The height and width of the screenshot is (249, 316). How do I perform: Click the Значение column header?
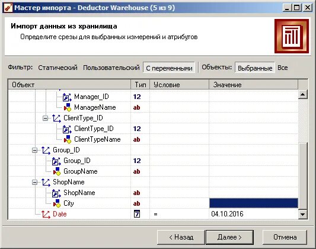[x=253, y=85]
